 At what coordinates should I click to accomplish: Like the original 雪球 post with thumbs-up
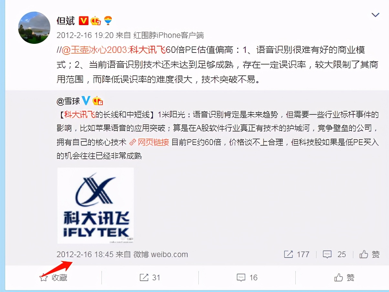370,254
